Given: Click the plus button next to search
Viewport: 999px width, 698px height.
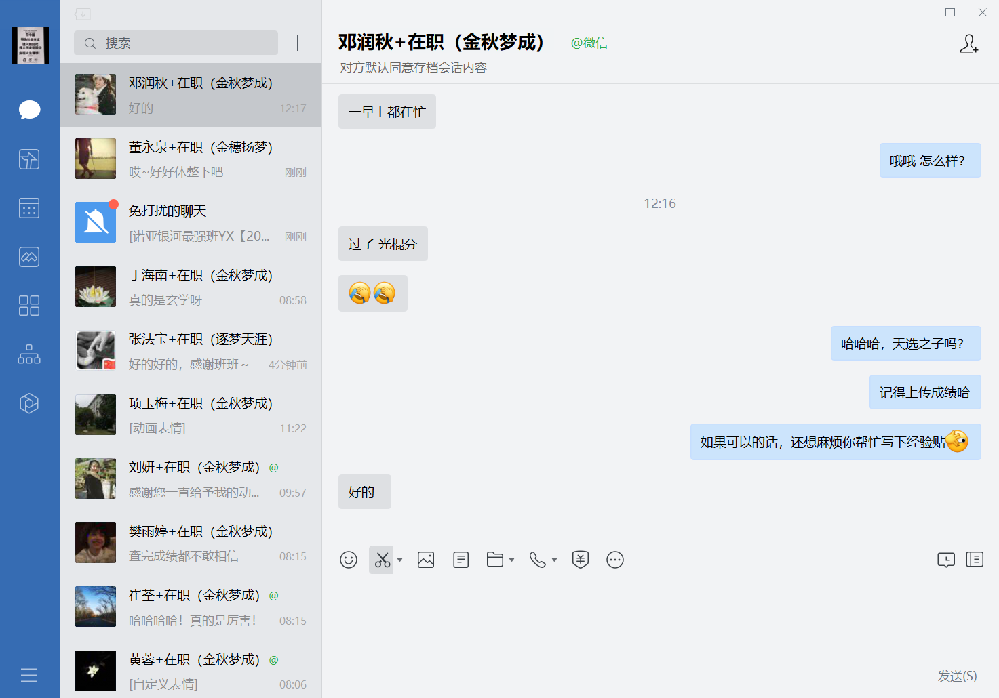Looking at the screenshot, I should pos(297,43).
